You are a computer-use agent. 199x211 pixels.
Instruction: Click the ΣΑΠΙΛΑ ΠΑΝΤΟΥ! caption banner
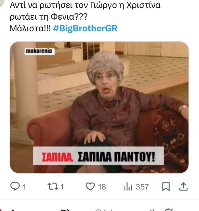(x=98, y=156)
